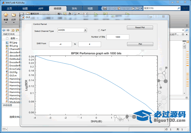The image size is (191, 133).
Task: Select the ChannelE file in the folder list
Action: pos(13,49)
